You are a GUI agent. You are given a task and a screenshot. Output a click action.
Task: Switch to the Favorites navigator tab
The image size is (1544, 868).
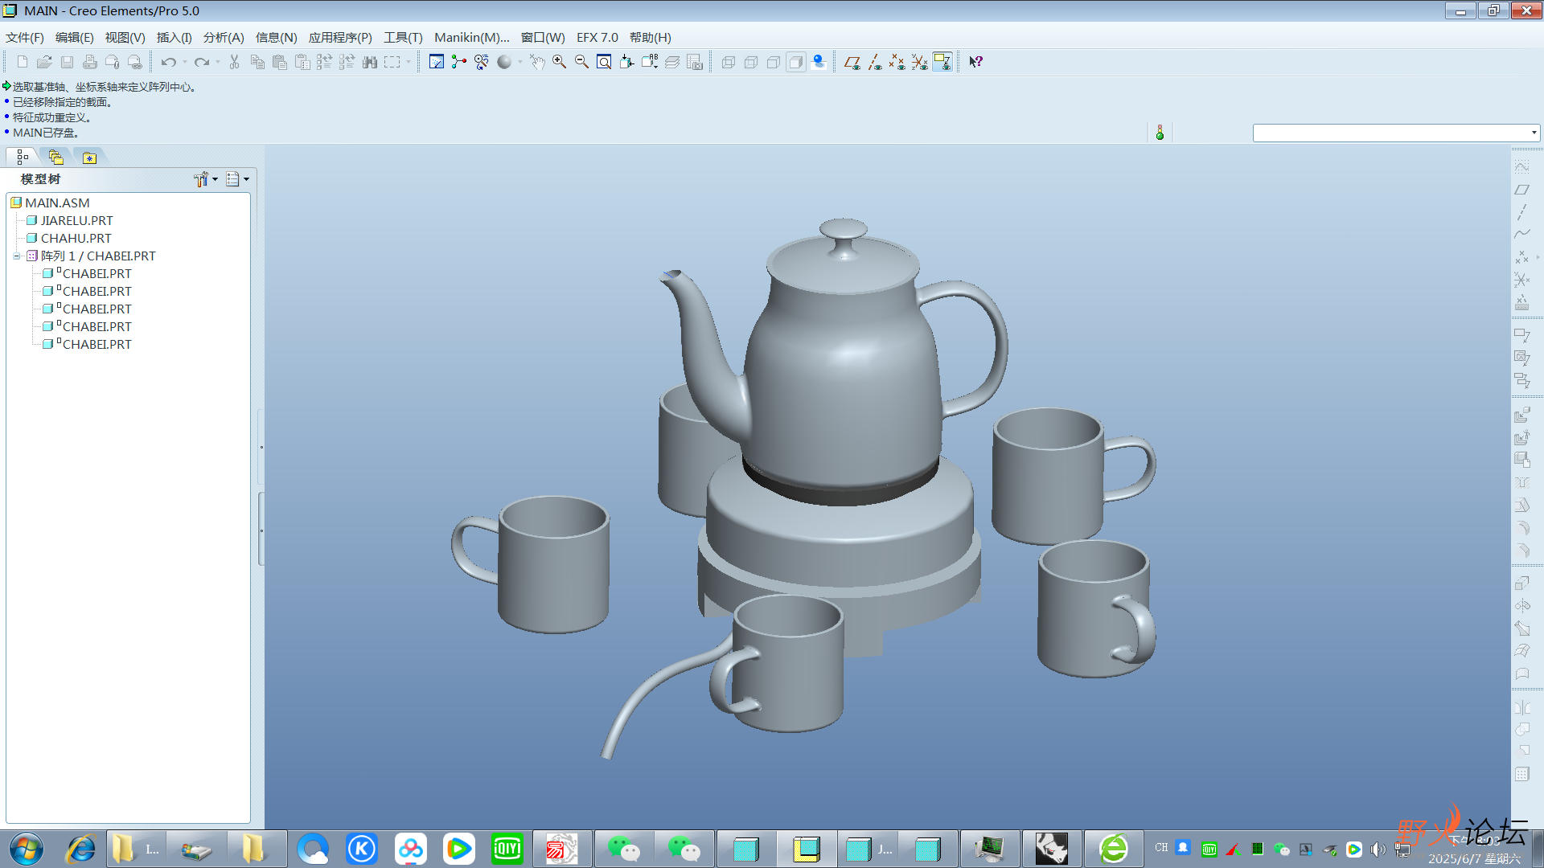(89, 157)
